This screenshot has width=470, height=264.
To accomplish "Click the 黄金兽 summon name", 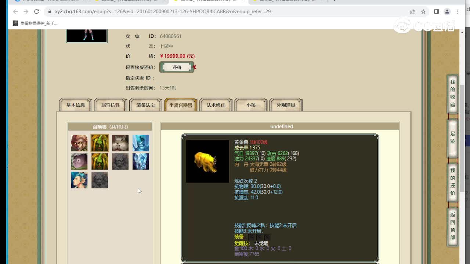I will pyautogui.click(x=241, y=142).
